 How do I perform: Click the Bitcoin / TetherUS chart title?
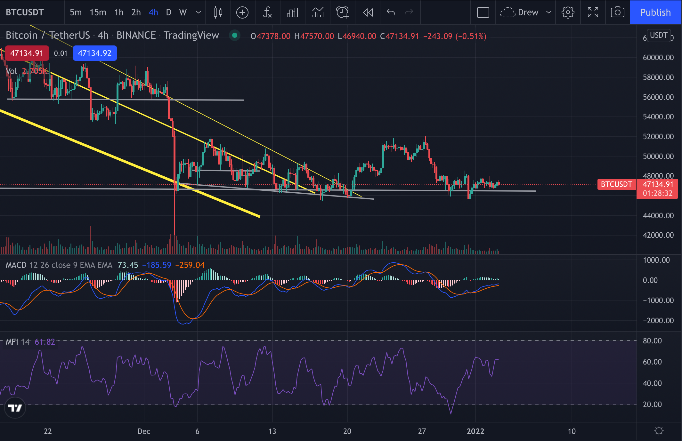click(x=48, y=35)
